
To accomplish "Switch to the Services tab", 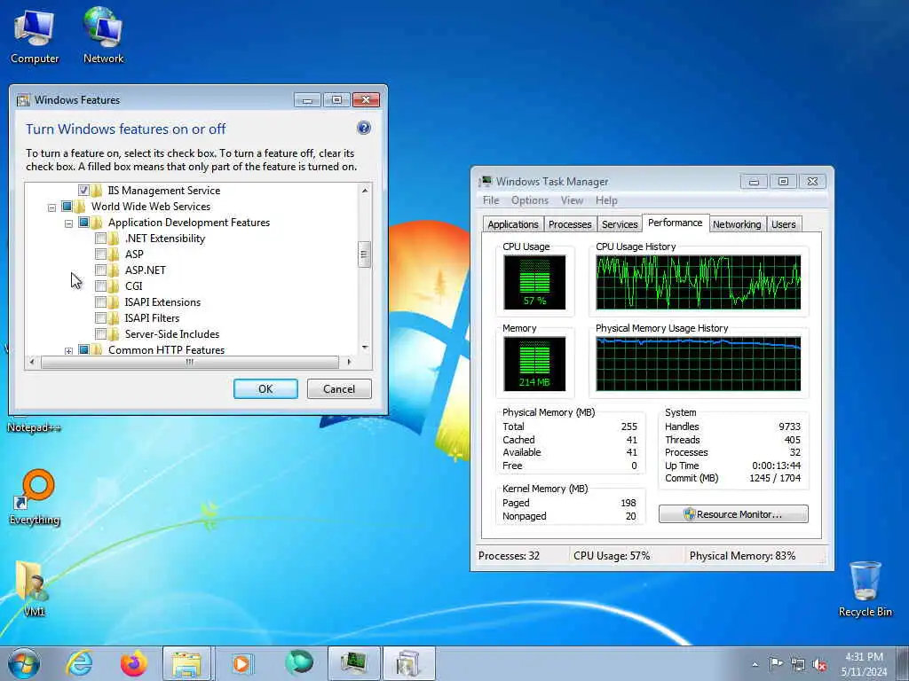I will tap(619, 224).
